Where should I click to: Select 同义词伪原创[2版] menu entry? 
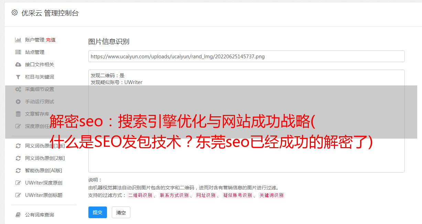[x=45, y=158]
